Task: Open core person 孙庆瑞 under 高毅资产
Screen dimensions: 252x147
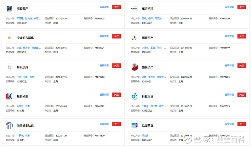Action: tap(29, 19)
